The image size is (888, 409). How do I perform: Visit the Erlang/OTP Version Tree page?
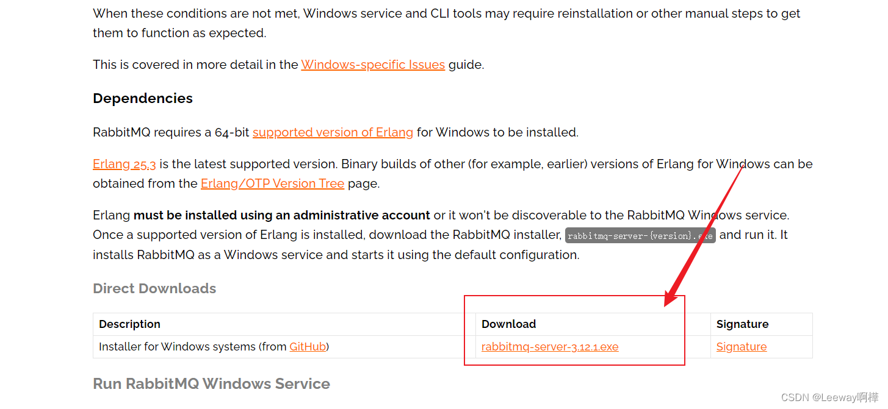272,183
